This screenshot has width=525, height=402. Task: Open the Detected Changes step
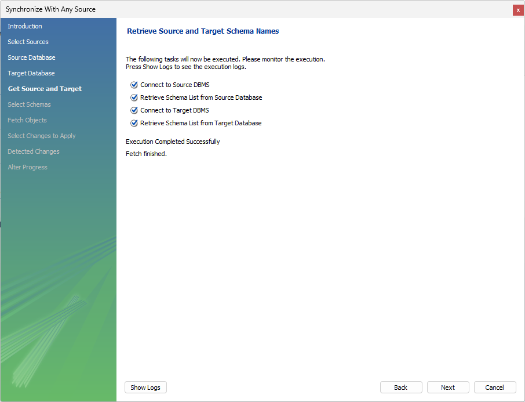pos(34,151)
